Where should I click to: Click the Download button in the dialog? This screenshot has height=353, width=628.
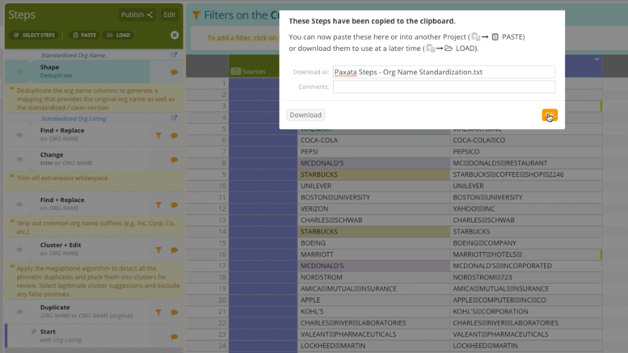point(306,115)
